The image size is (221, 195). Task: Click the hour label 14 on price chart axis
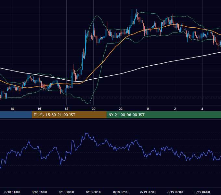click(12, 109)
